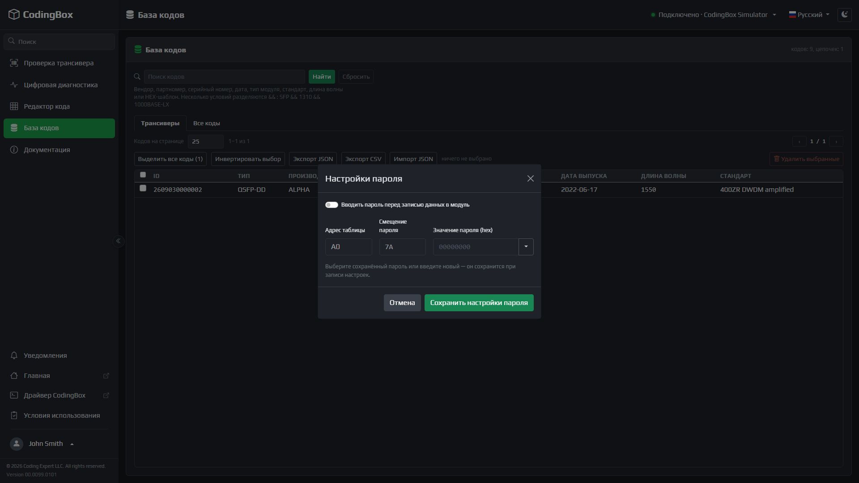Click the Смещение пароля field containing 7A
Screen dimensions: 859x483
pos(402,247)
